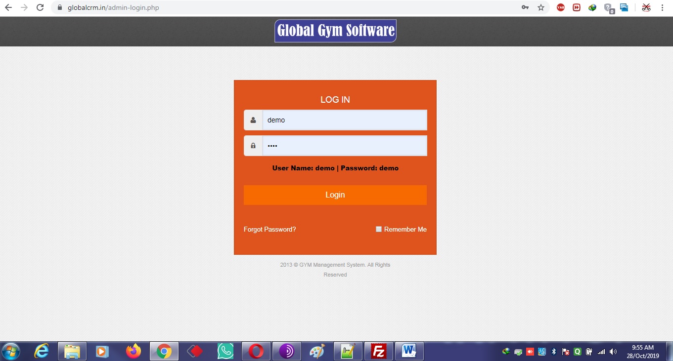Viewport: 673px width, 361px height.
Task: Open the Forgot Password link
Action: click(x=269, y=229)
